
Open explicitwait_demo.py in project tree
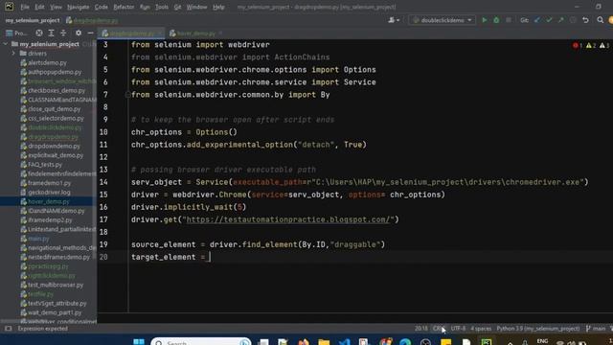56,155
